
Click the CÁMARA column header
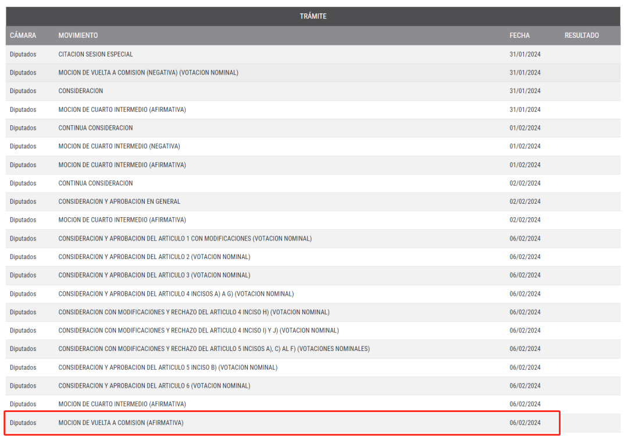23,36
